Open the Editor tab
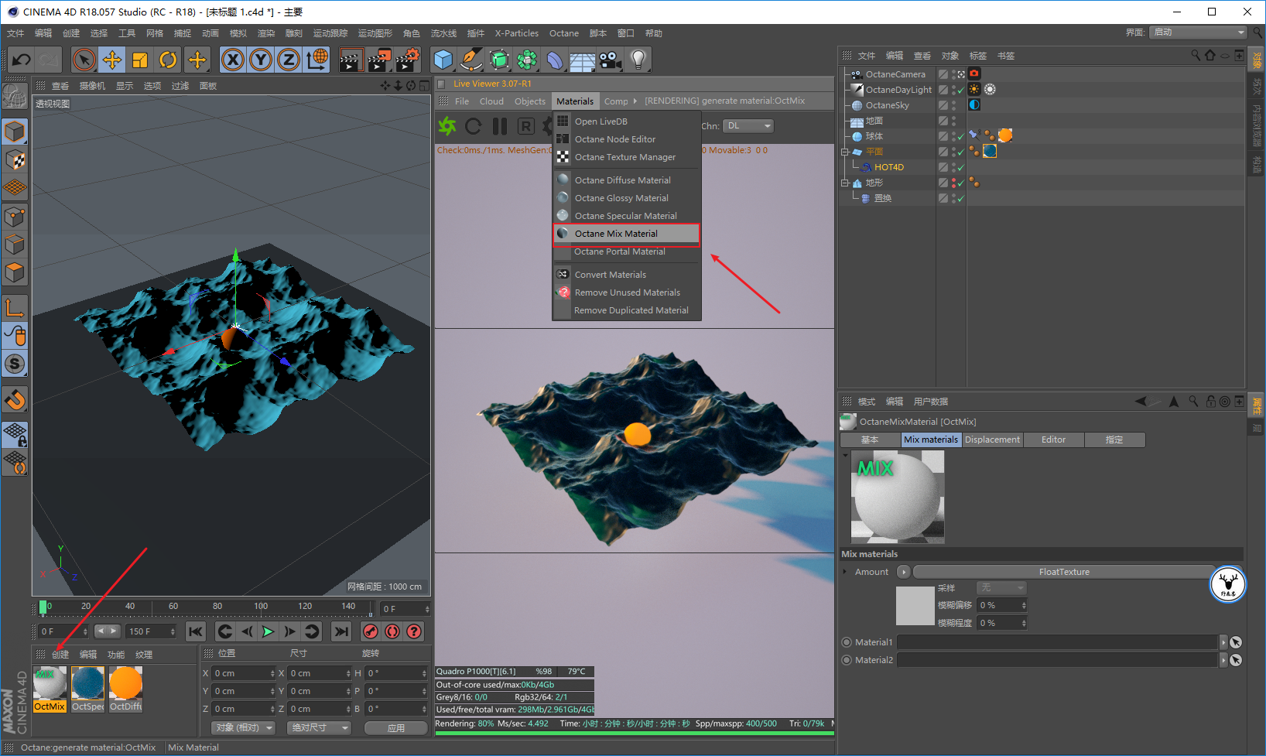1266x756 pixels. (1053, 440)
